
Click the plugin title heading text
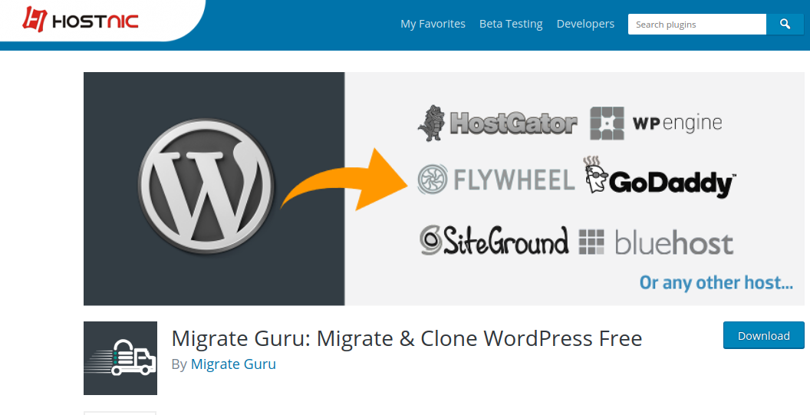point(407,338)
